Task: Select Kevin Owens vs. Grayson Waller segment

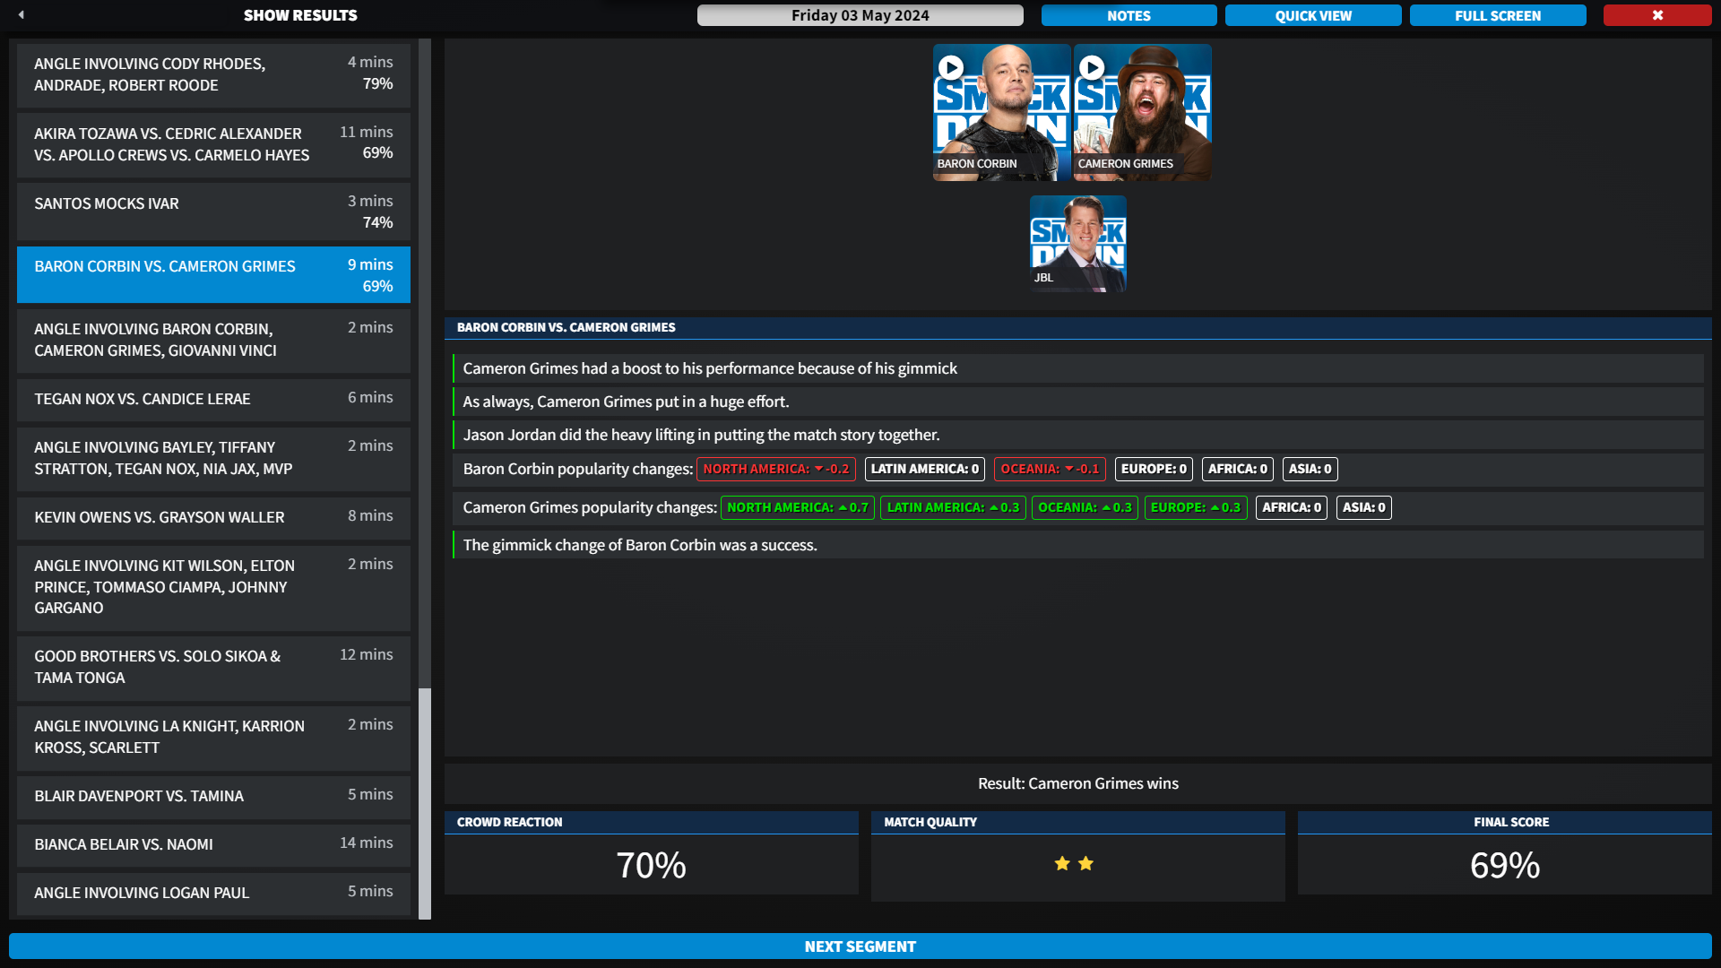Action: [213, 518]
